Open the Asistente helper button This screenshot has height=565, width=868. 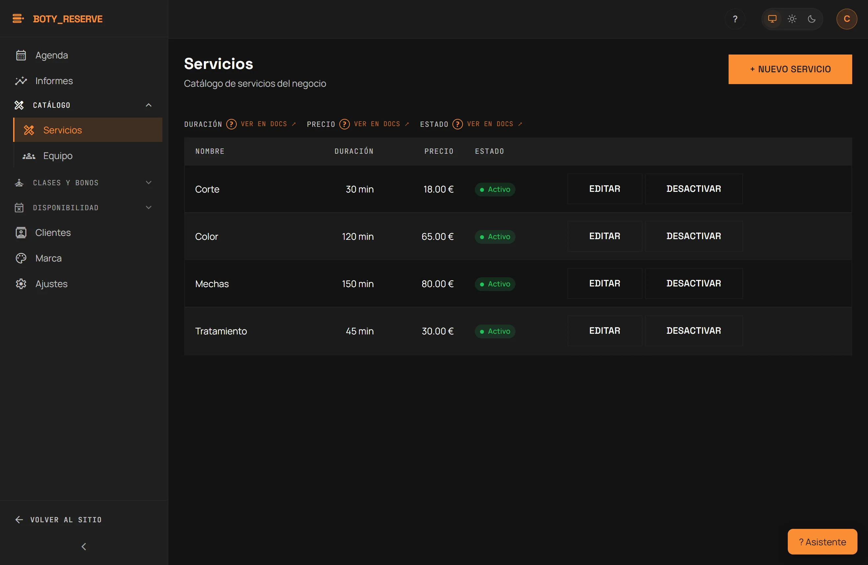[822, 542]
